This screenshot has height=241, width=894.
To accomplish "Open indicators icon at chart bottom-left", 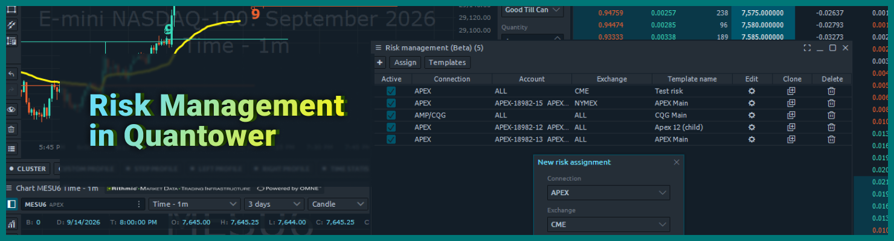I will (x=11, y=225).
